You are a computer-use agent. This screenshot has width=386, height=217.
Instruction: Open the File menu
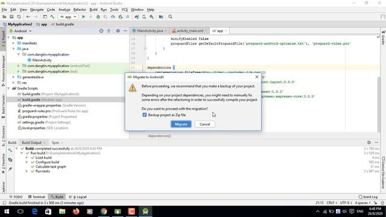(x=4, y=10)
